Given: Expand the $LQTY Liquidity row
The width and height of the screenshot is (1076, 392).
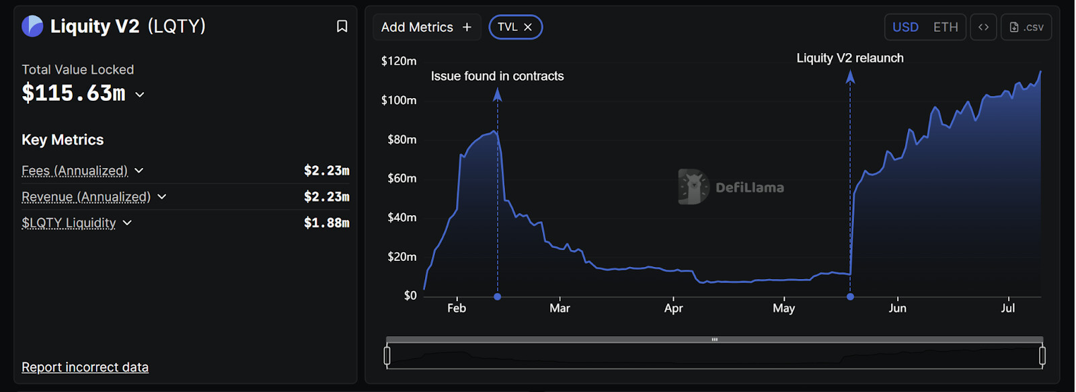Looking at the screenshot, I should point(127,223).
